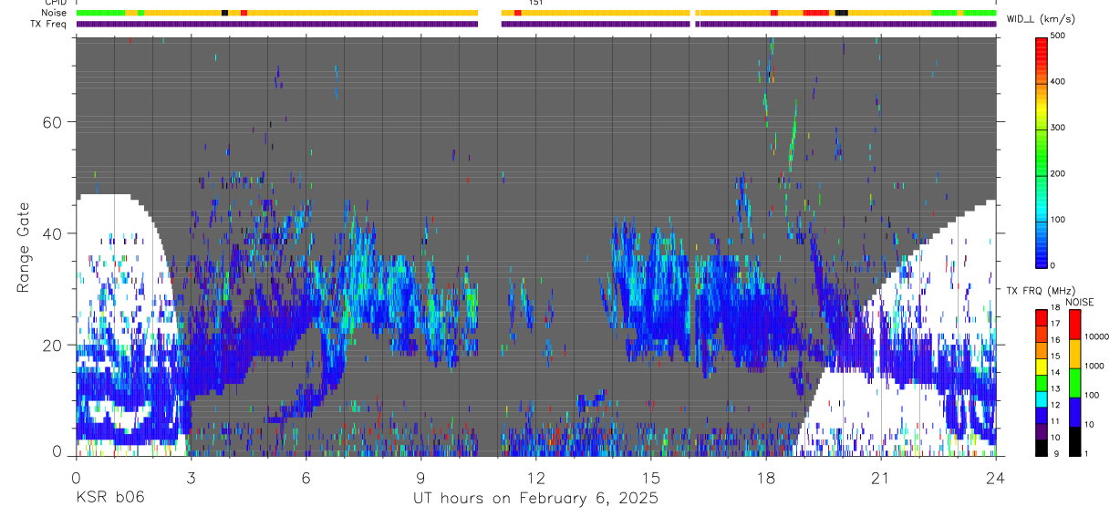Pick the orange 1000–10000 swatch in NOISE legend
This screenshot has height=517, width=1120.
[x=1076, y=353]
